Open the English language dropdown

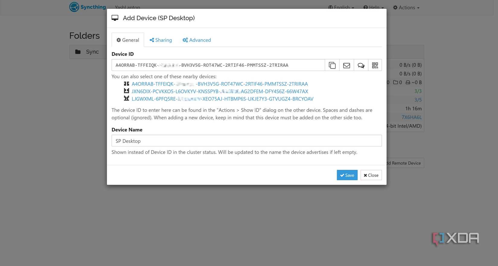(x=341, y=8)
